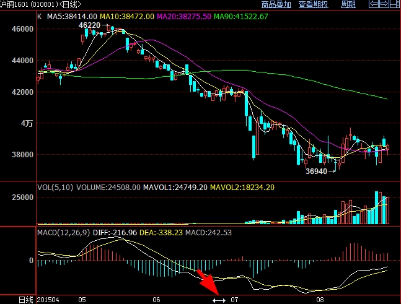Click the 07 month mark on time axis
The height and width of the screenshot is (304, 401).
pyautogui.click(x=234, y=300)
